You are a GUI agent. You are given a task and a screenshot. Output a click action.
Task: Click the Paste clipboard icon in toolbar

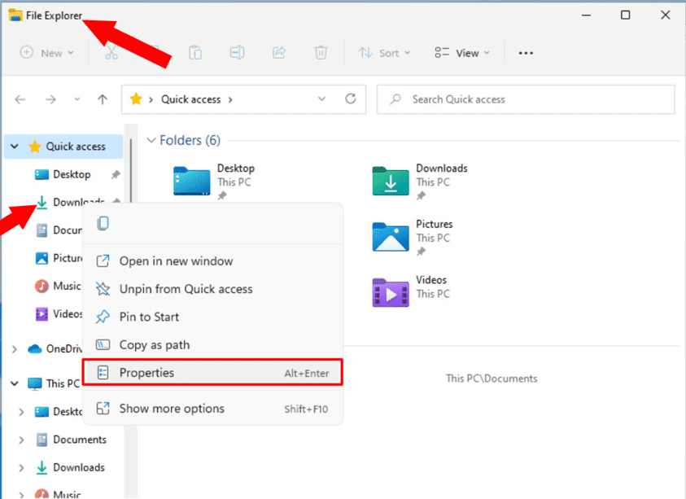195,53
